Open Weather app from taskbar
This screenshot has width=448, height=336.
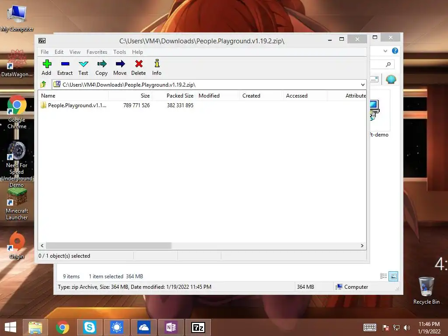[x=116, y=327]
